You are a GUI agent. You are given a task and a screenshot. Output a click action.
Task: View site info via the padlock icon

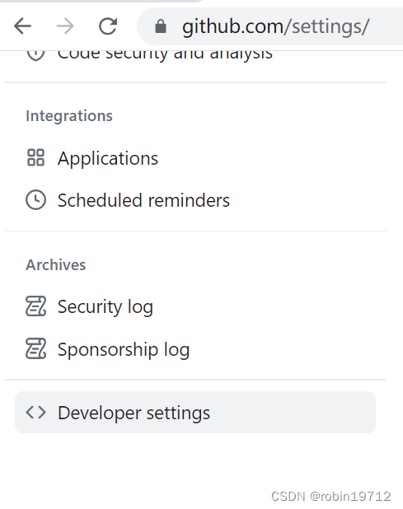[x=161, y=26]
